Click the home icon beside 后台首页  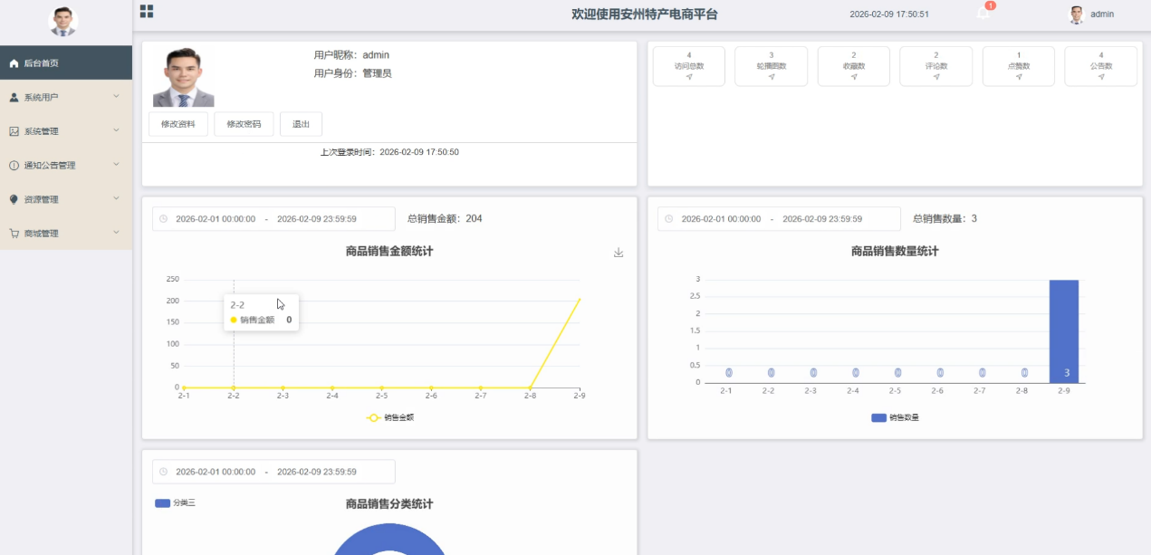coord(14,63)
